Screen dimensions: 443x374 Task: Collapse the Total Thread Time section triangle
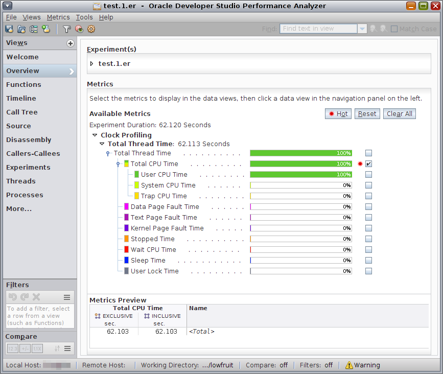click(x=102, y=144)
